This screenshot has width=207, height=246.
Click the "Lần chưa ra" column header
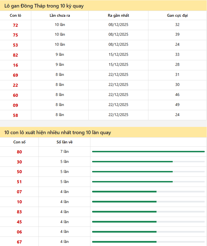pyautogui.click(x=60, y=15)
